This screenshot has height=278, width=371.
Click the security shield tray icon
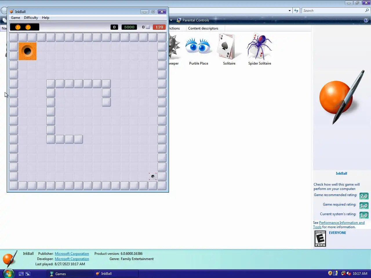tap(330, 273)
